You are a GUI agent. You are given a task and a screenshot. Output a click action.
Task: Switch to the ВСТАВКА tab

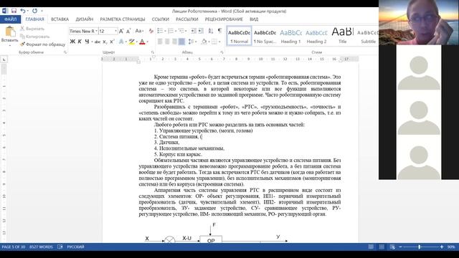coord(60,19)
